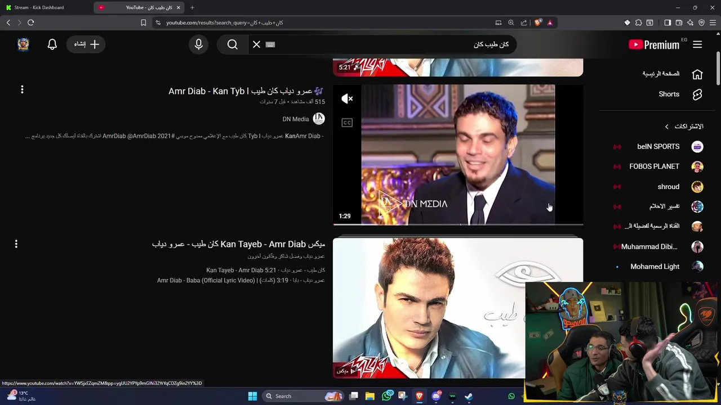The height and width of the screenshot is (405, 721).
Task: Open the Mohamed Light subscription
Action: 658,267
